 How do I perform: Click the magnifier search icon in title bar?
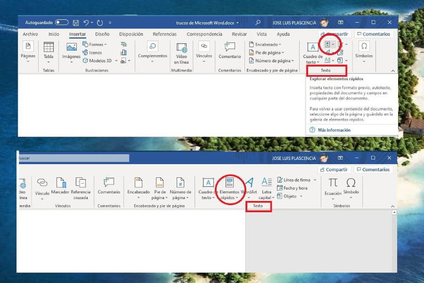[258, 23]
